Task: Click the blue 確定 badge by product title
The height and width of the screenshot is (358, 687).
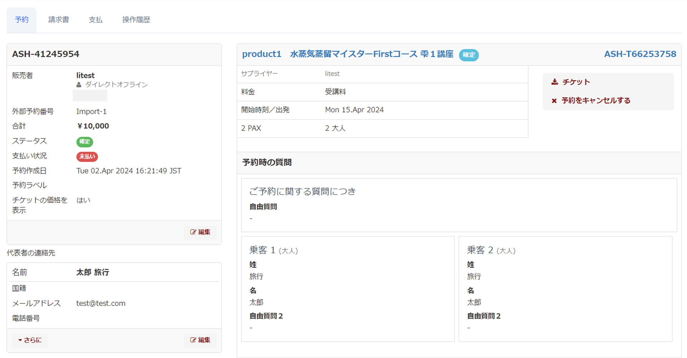Action: point(469,55)
